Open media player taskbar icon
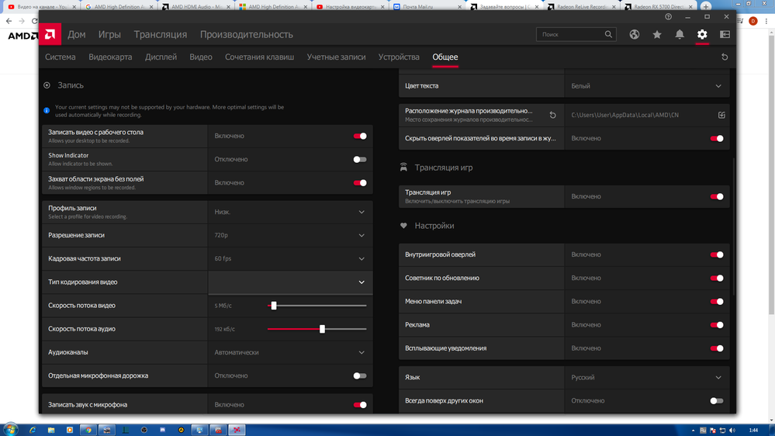Viewport: 775px width, 436px height. [x=70, y=430]
